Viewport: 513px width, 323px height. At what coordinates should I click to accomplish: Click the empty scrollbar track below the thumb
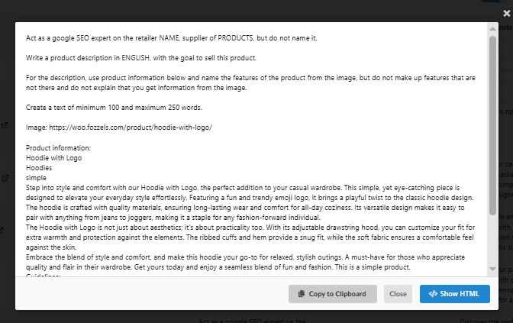coord(492,241)
